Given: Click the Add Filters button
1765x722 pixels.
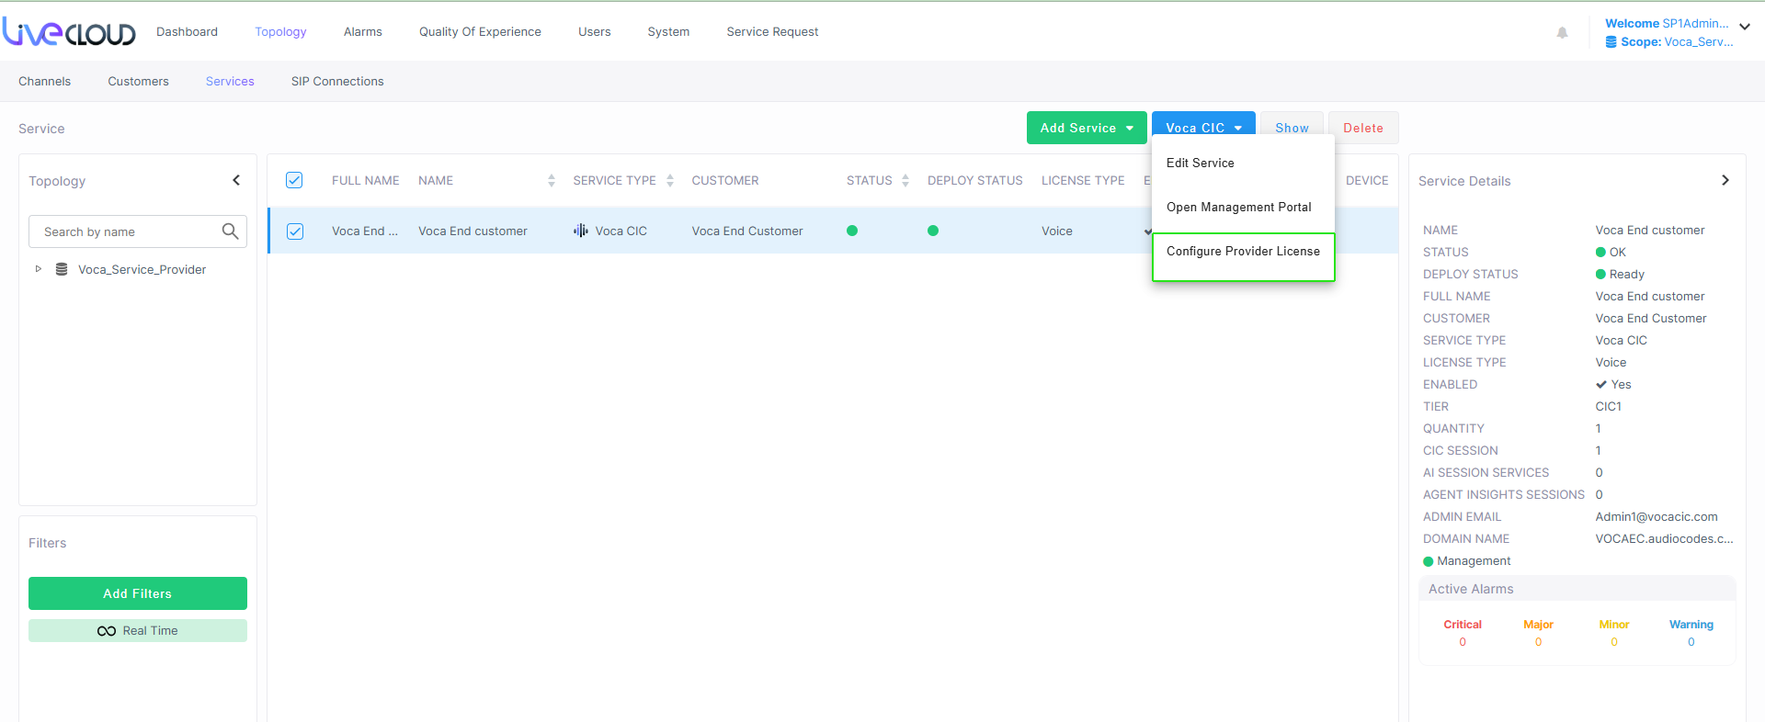Looking at the screenshot, I should (138, 593).
